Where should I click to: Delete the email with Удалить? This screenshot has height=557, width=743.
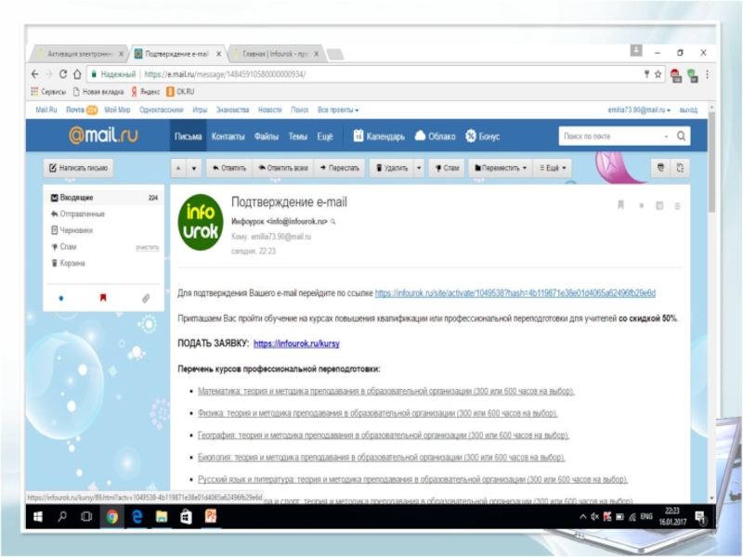click(x=392, y=168)
